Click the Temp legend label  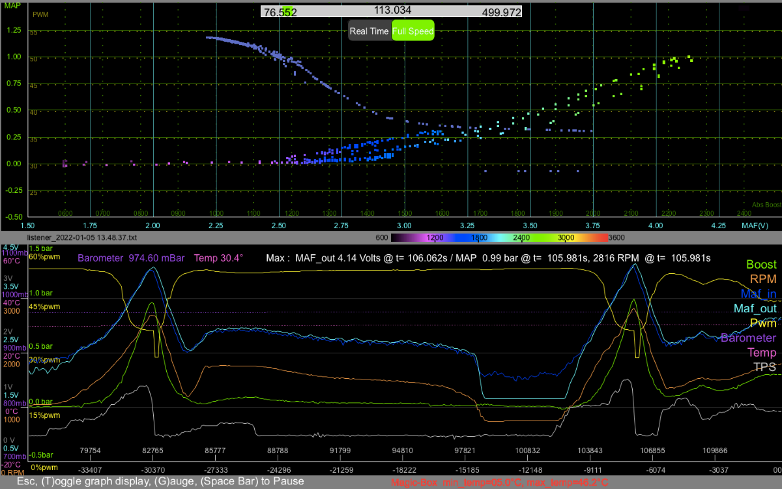761,352
